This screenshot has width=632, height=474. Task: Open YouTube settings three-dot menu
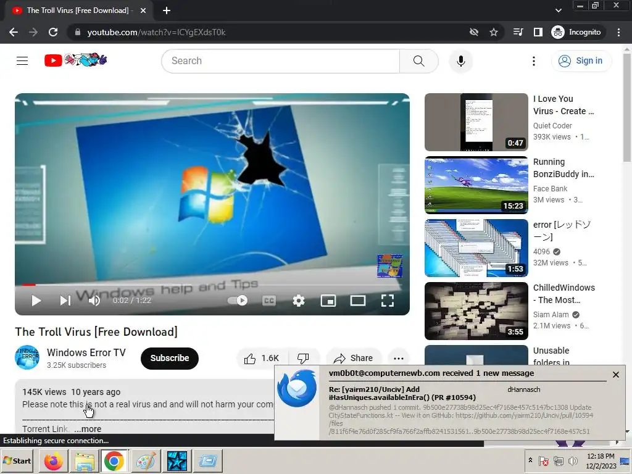click(534, 61)
